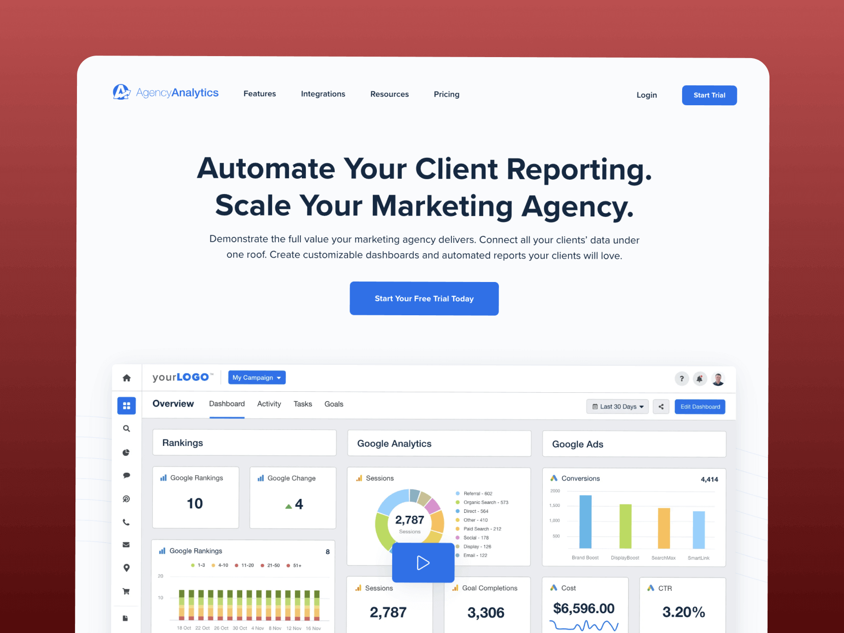Click the home icon in the sidebar
Screen dimensions: 844x633
127,378
